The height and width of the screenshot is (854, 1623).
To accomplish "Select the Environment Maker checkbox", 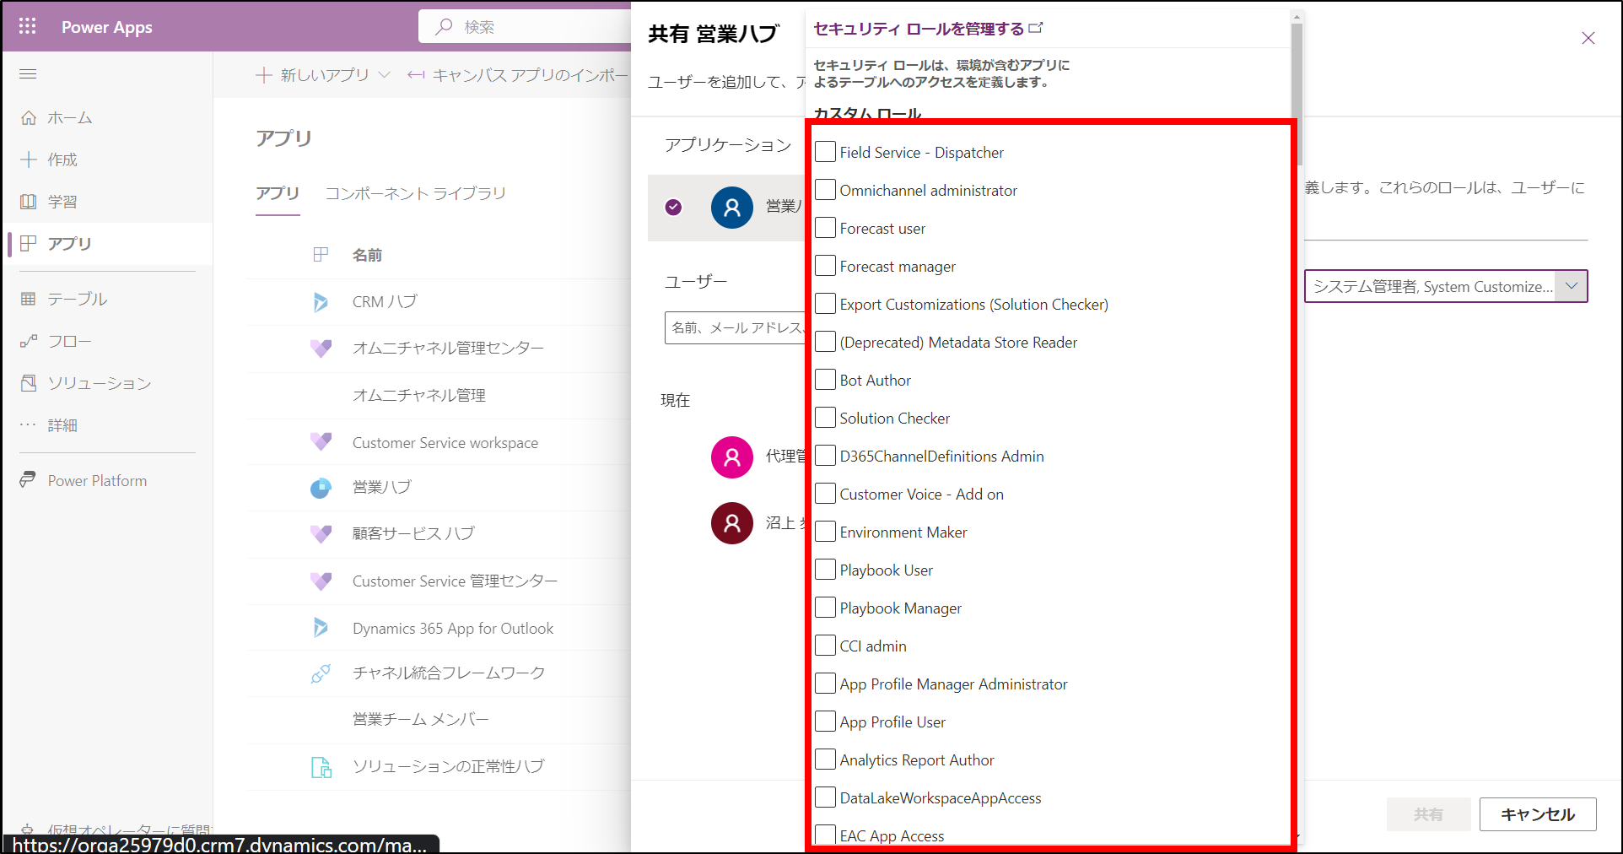I will (825, 532).
